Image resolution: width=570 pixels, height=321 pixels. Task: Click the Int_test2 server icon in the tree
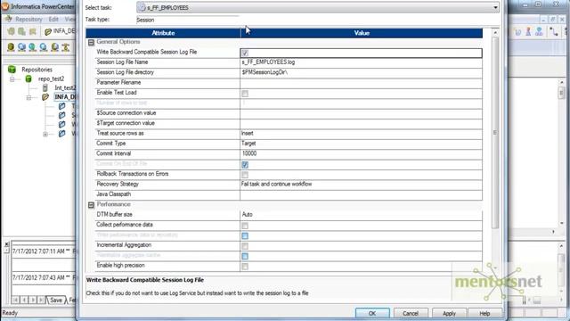point(45,87)
